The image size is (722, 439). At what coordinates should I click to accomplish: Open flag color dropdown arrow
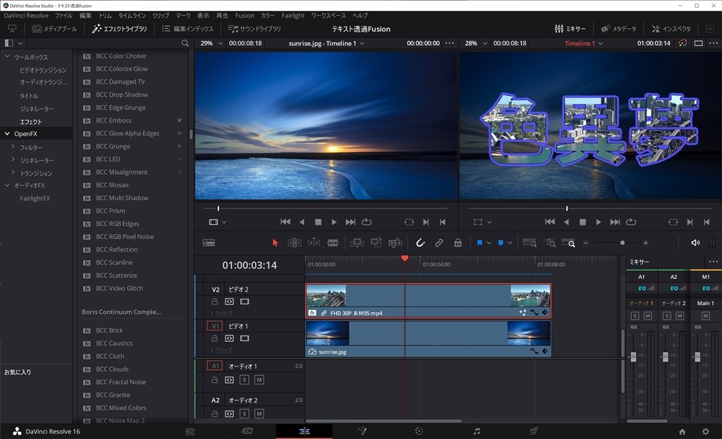click(x=489, y=243)
